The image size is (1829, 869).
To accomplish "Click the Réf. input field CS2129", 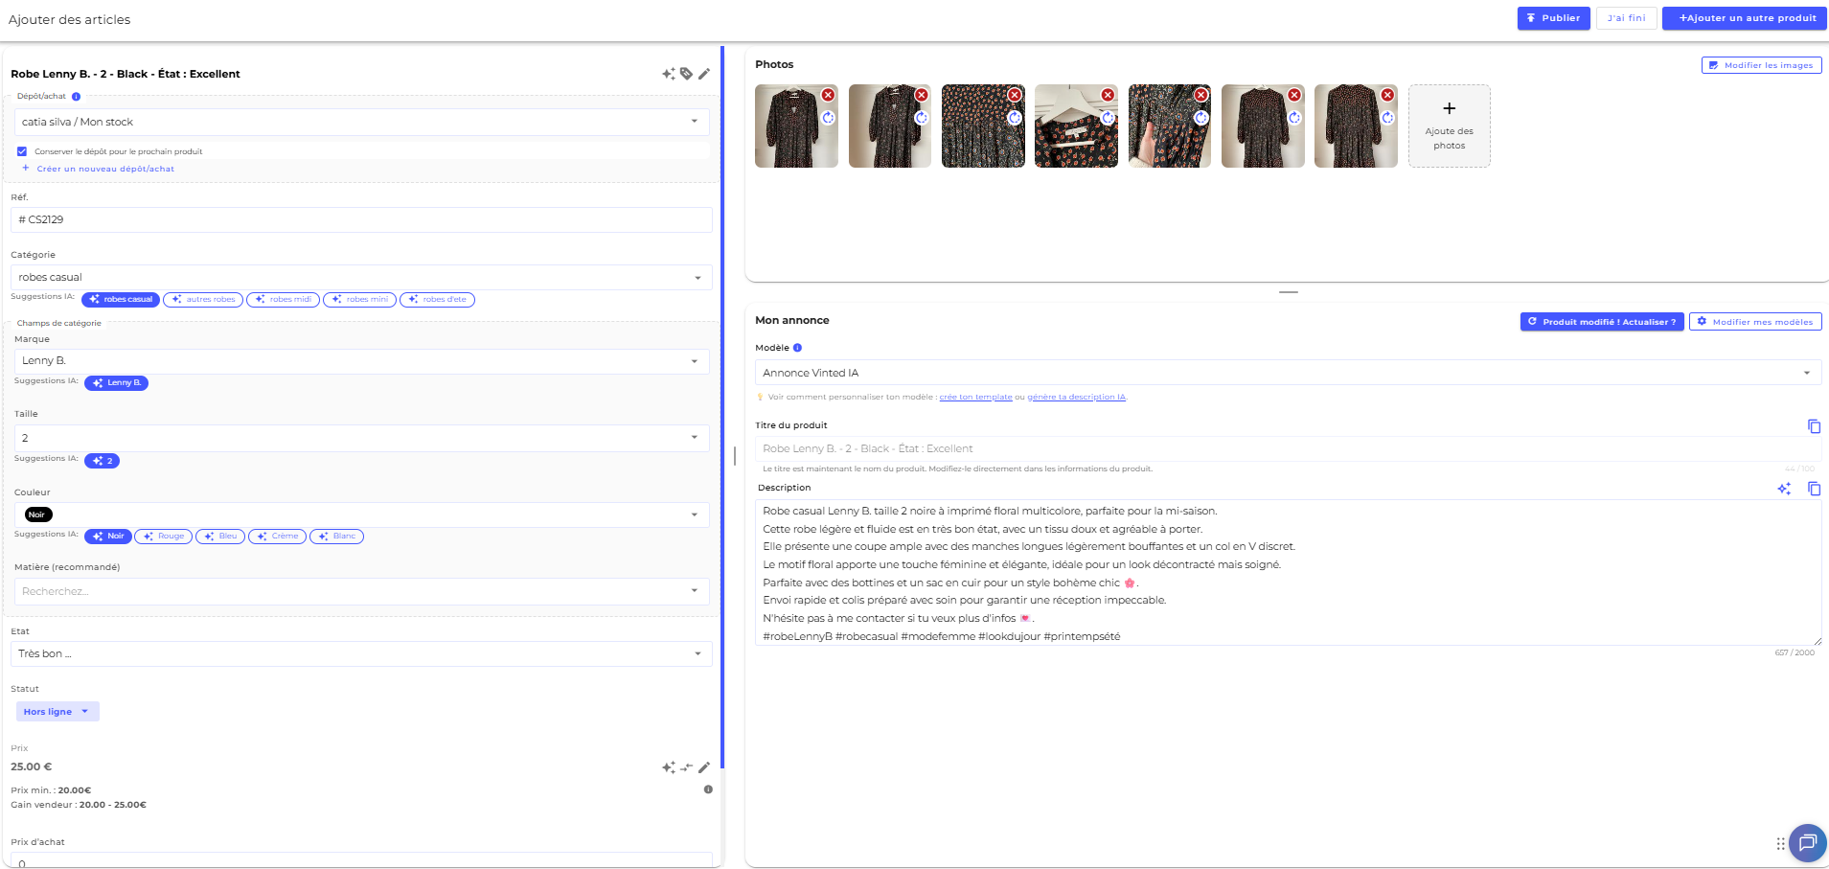I will (x=362, y=219).
